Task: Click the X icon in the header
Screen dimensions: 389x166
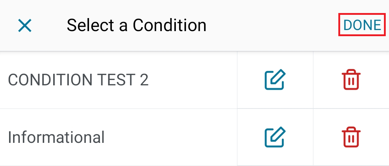Action: point(25,26)
